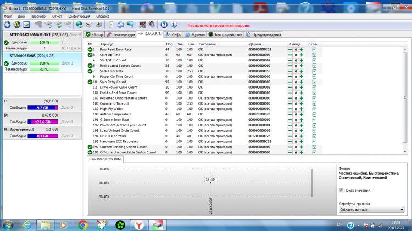Click the yellow warning alert toolbar icon
This screenshot has width=412, height=231.
coord(17,25)
